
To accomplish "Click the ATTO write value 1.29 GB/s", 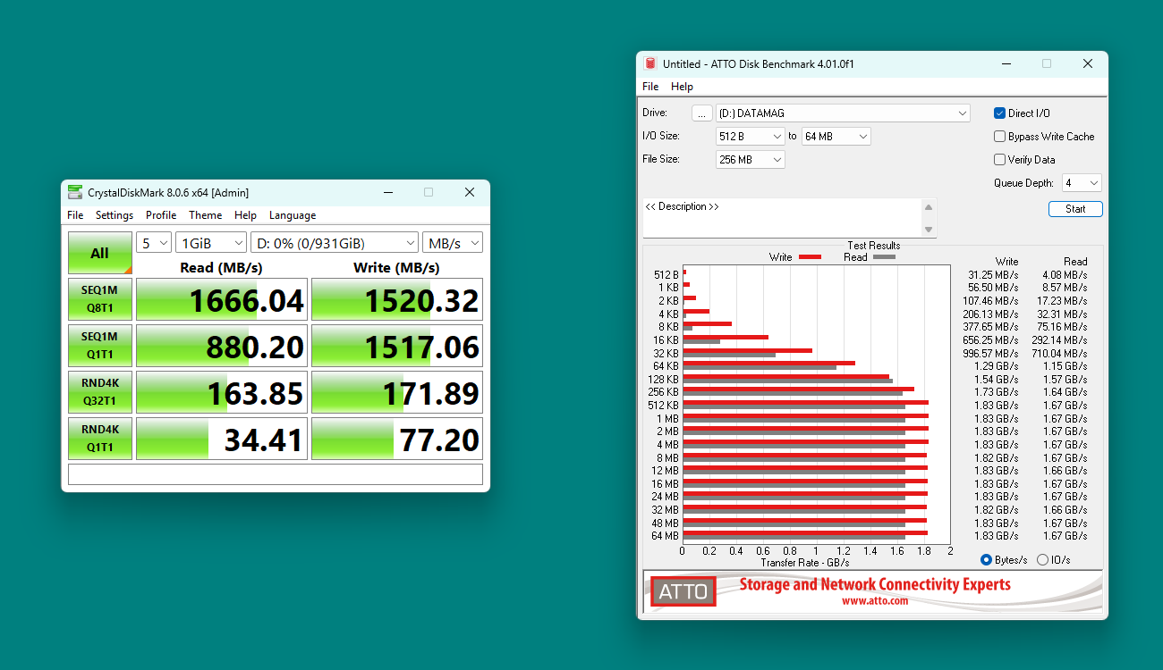I will tap(996, 366).
